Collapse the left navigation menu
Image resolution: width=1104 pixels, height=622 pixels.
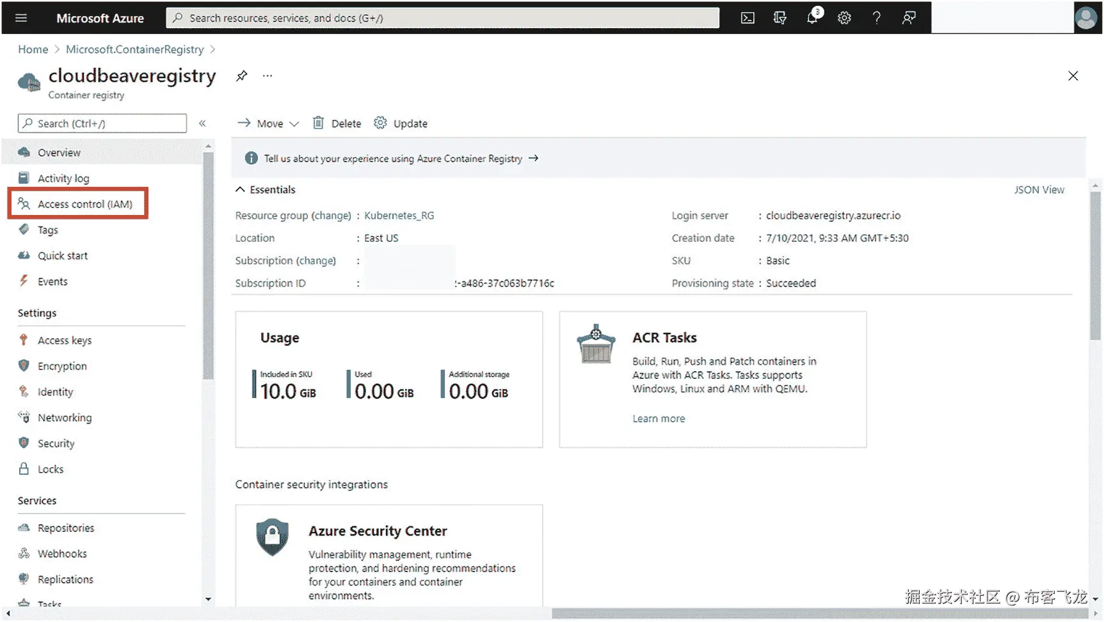[x=202, y=124]
